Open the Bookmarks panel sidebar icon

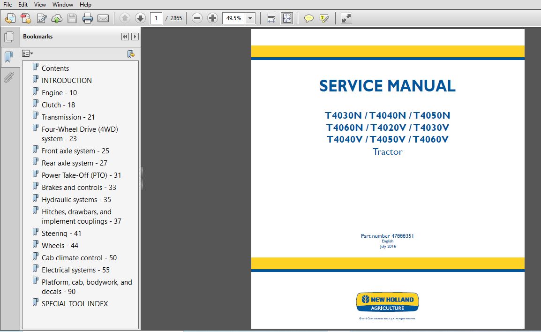click(x=9, y=57)
